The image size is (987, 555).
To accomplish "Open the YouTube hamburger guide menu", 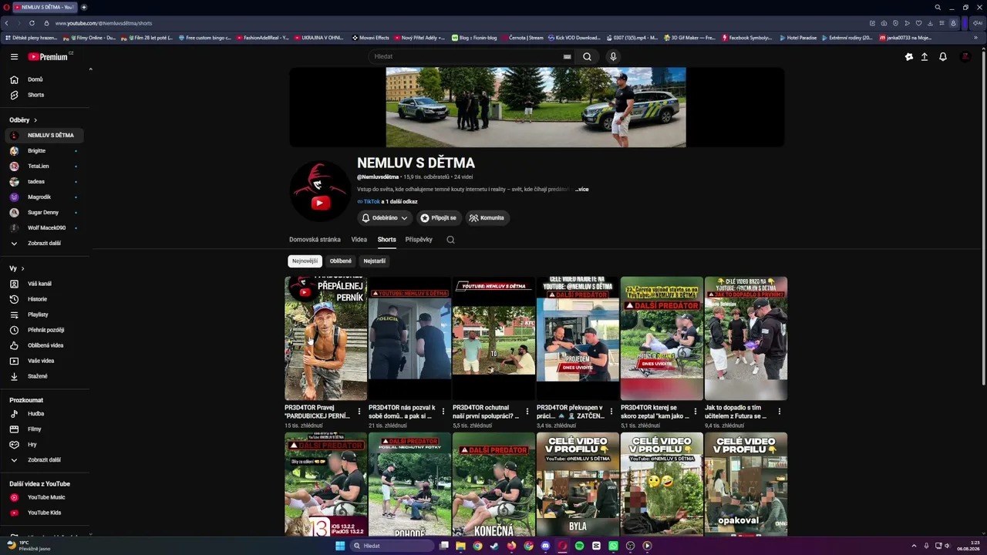I will point(14,56).
